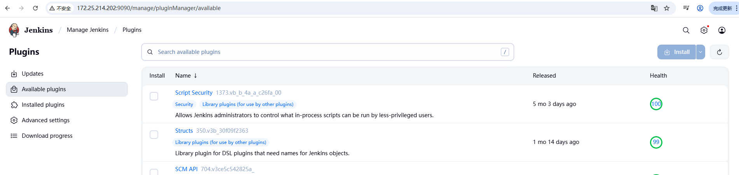The image size is (739, 175).
Task: Open Manage Jenkins gear icon in header
Action: [x=704, y=30]
